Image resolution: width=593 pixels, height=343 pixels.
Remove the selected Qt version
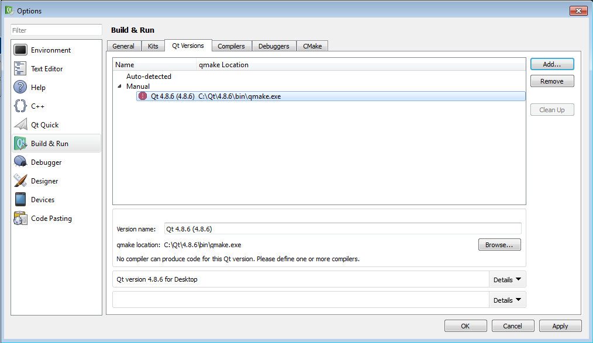click(552, 81)
